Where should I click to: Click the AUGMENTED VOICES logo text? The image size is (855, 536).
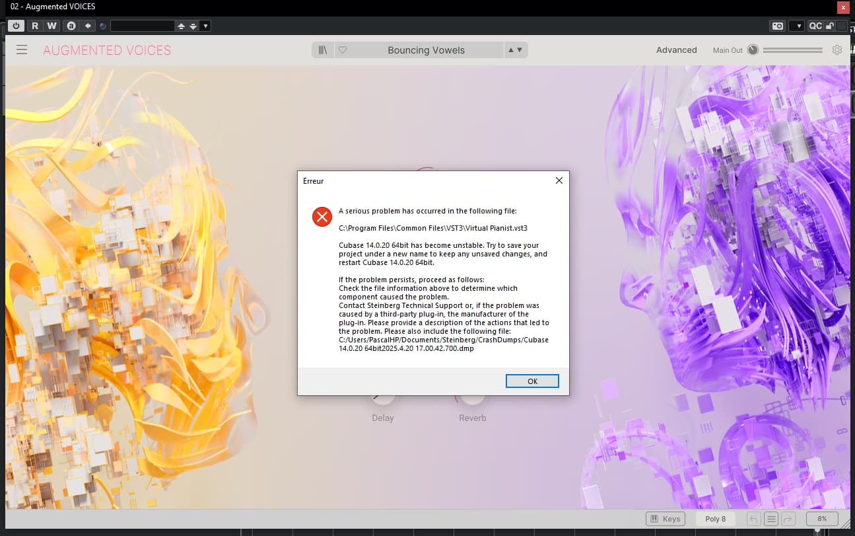point(107,50)
